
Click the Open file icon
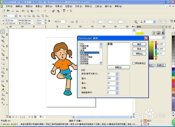tap(8, 11)
